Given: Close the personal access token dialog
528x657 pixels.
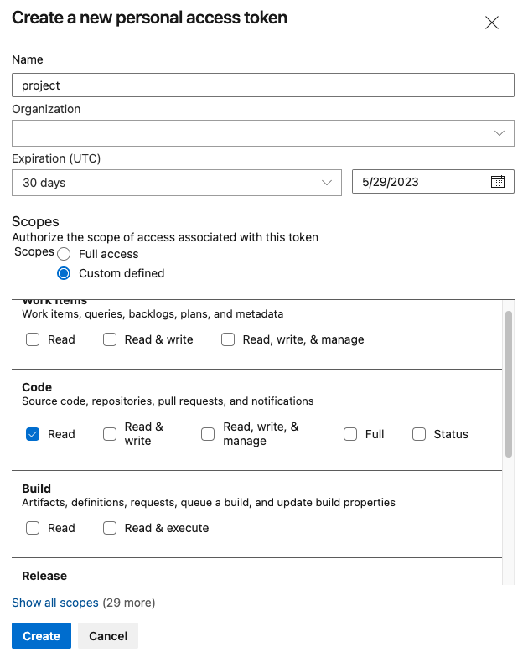Looking at the screenshot, I should tap(492, 23).
